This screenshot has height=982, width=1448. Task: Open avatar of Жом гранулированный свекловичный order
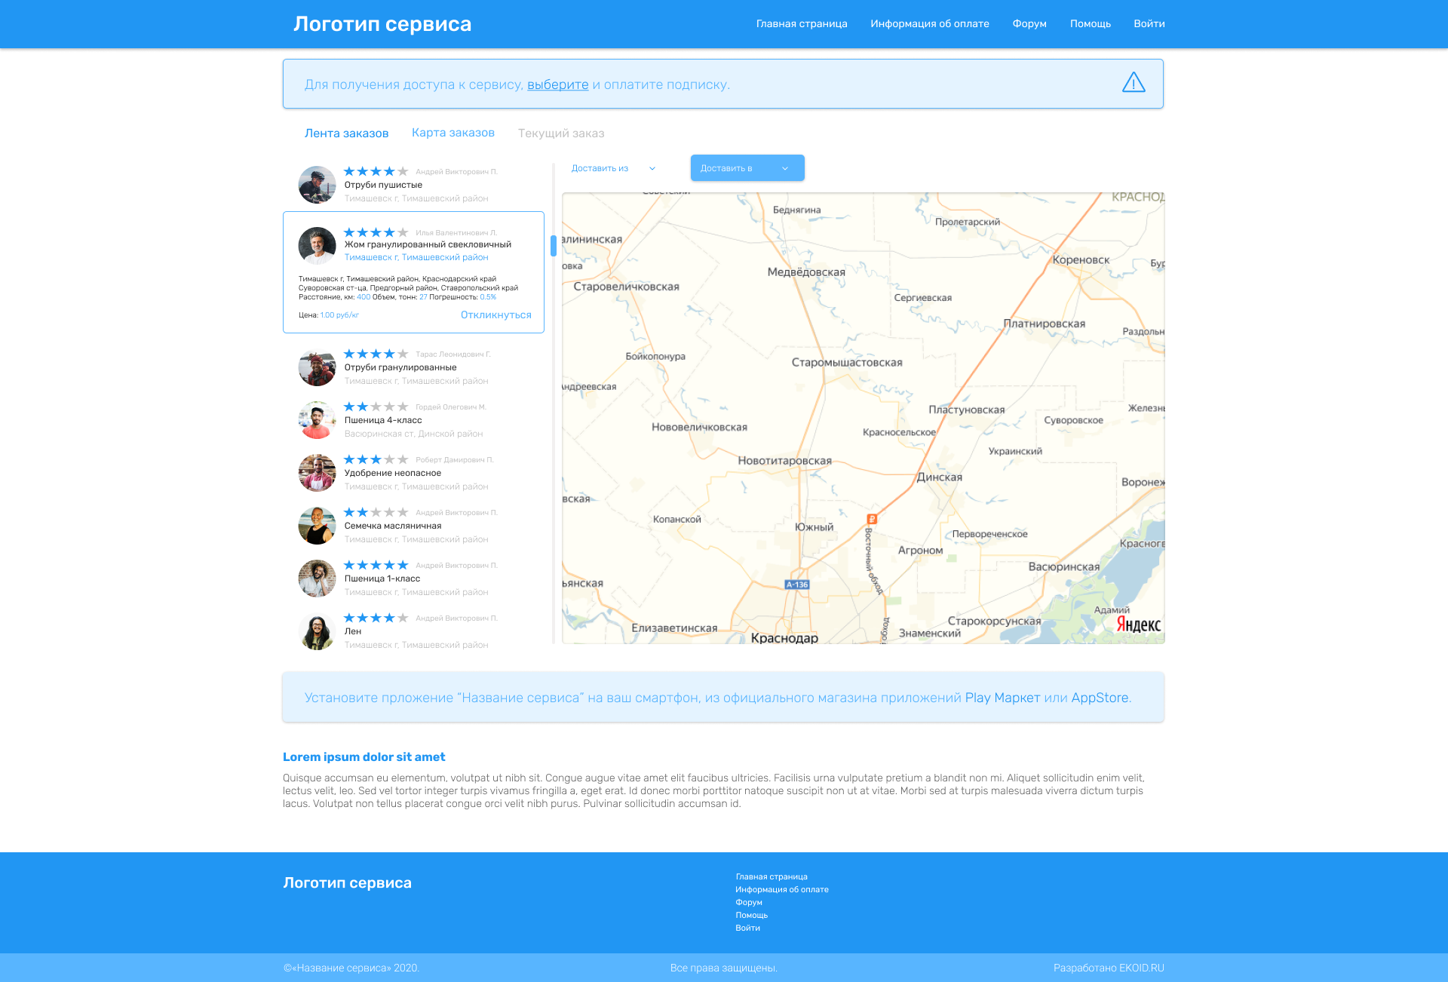coord(318,246)
